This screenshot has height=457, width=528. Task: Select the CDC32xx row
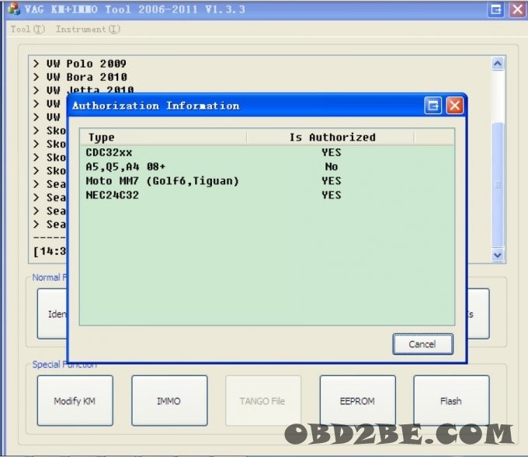click(267, 152)
